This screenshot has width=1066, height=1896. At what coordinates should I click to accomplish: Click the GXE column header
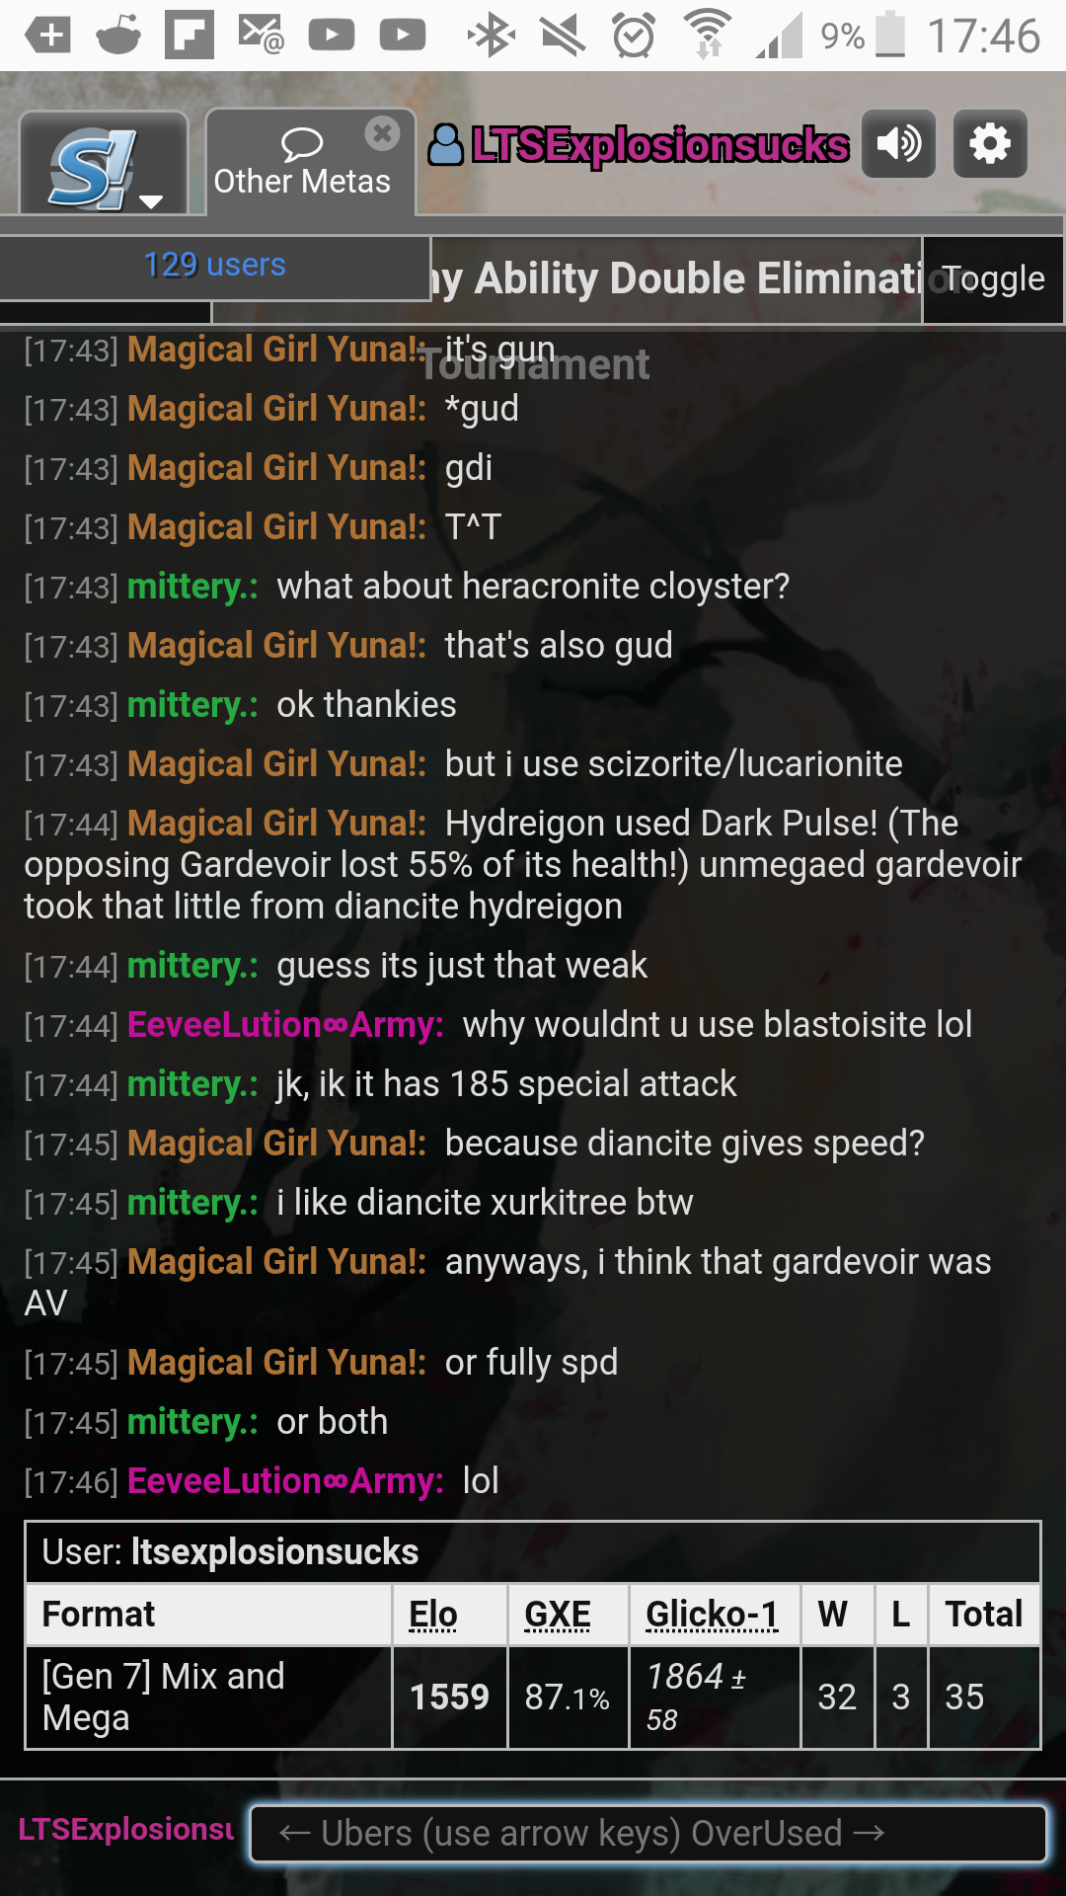(558, 1615)
